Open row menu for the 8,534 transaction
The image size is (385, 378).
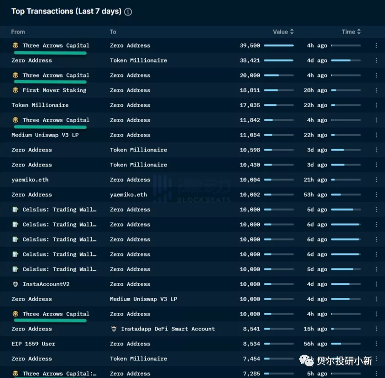(376, 344)
